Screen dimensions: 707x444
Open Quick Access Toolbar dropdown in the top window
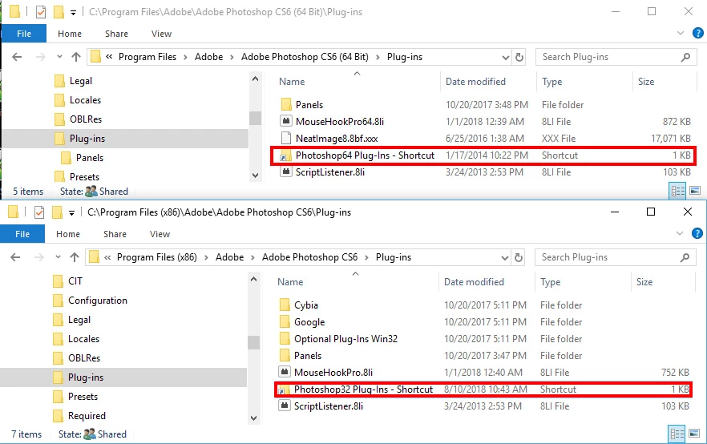pos(73,13)
